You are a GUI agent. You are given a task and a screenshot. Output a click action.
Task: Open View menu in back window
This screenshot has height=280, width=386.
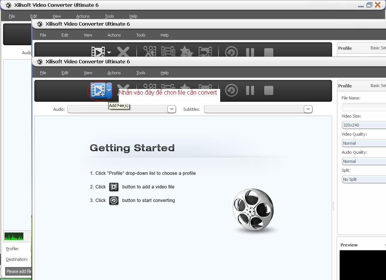[57, 16]
